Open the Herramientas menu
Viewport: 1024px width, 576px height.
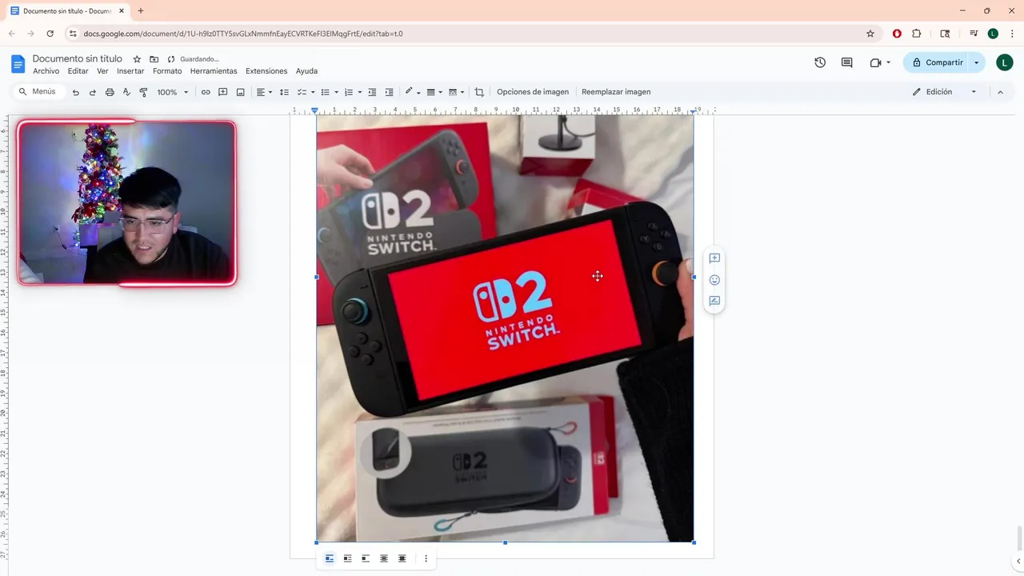pos(214,71)
